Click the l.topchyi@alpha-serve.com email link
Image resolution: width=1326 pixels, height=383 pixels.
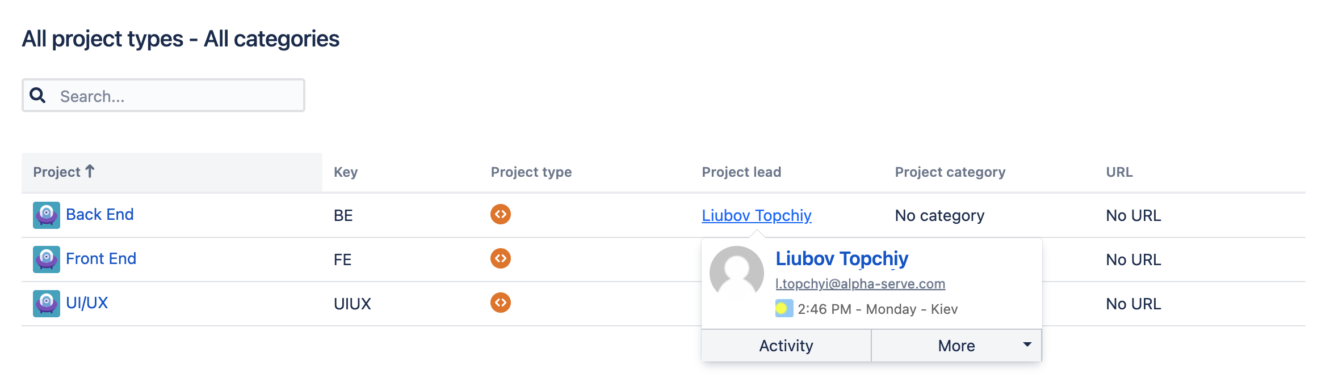pos(860,284)
